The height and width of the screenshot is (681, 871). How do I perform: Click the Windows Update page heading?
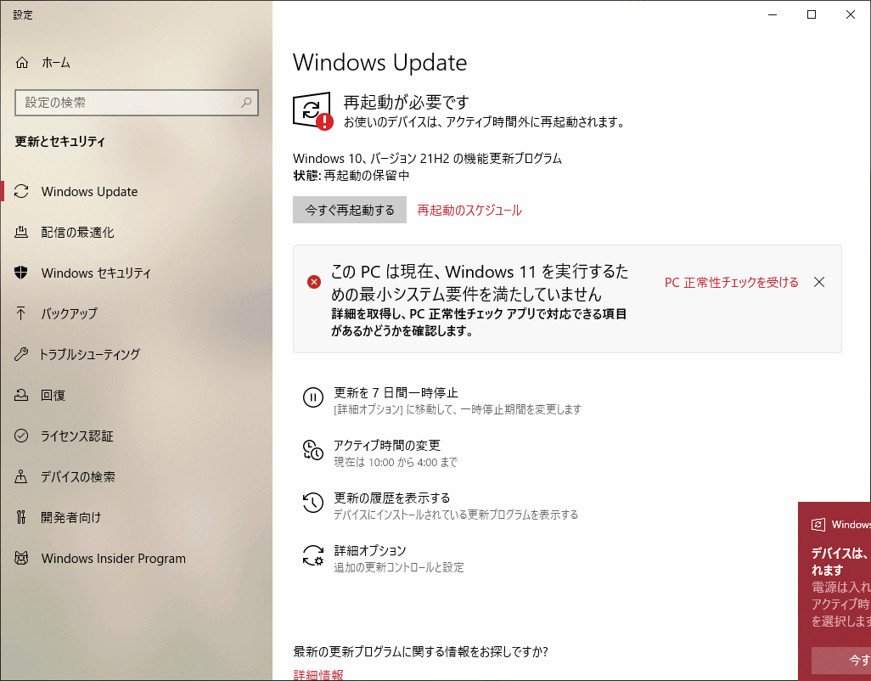coord(380,62)
